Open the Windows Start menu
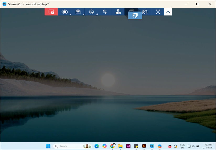 point(48,146)
